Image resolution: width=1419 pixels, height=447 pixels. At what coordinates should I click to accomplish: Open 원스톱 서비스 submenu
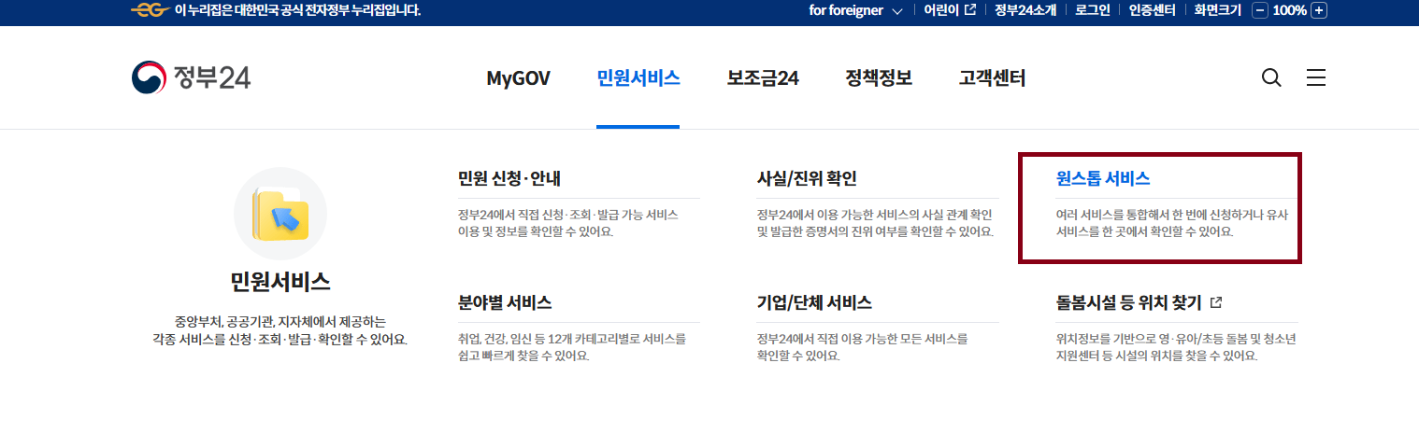(1103, 178)
